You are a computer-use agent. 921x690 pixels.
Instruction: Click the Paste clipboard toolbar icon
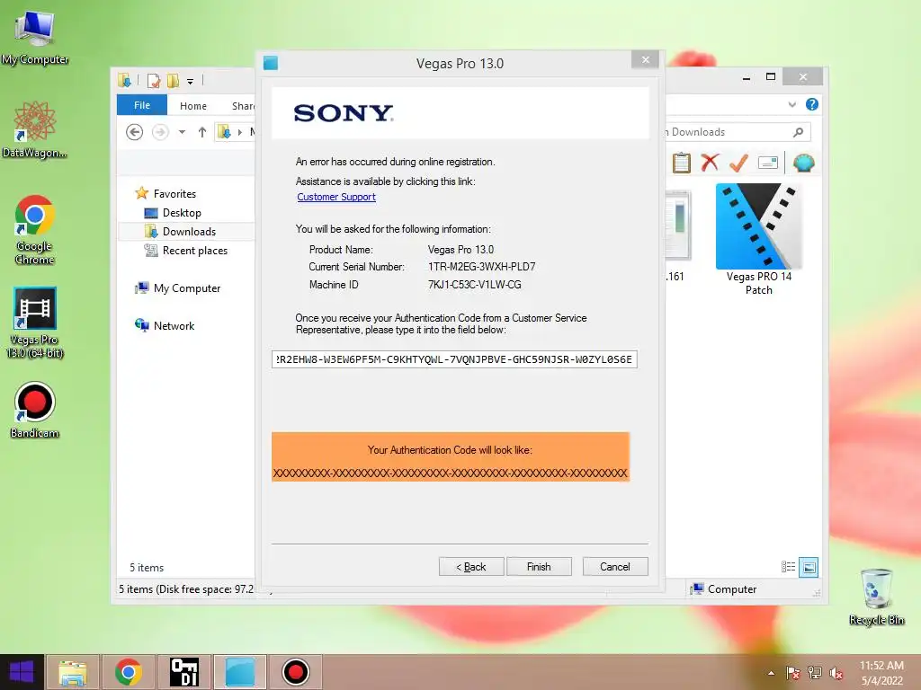682,163
